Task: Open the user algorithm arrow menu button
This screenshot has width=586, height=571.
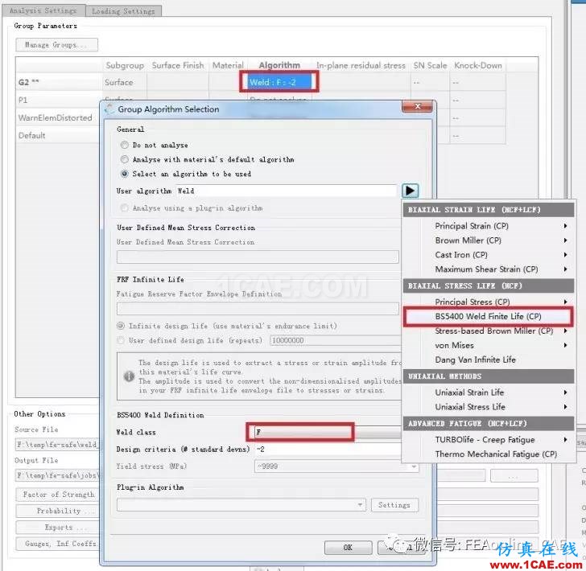Action: click(x=410, y=191)
